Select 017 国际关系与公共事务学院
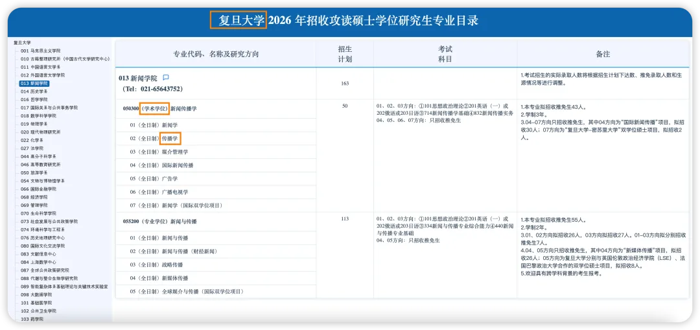The width and height of the screenshot is (700, 330). pyautogui.click(x=49, y=108)
